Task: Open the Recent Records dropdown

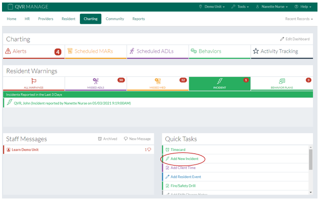Action: [x=299, y=19]
